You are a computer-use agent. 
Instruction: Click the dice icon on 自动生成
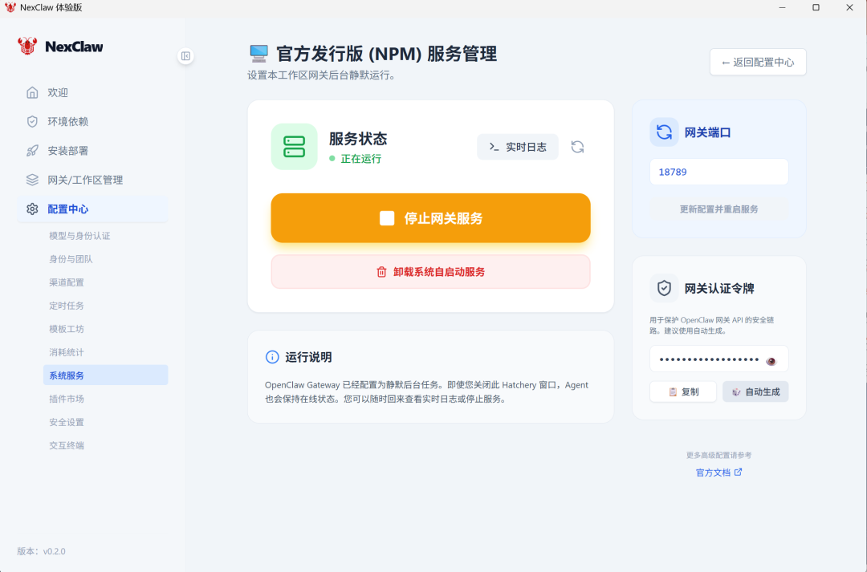tap(736, 391)
